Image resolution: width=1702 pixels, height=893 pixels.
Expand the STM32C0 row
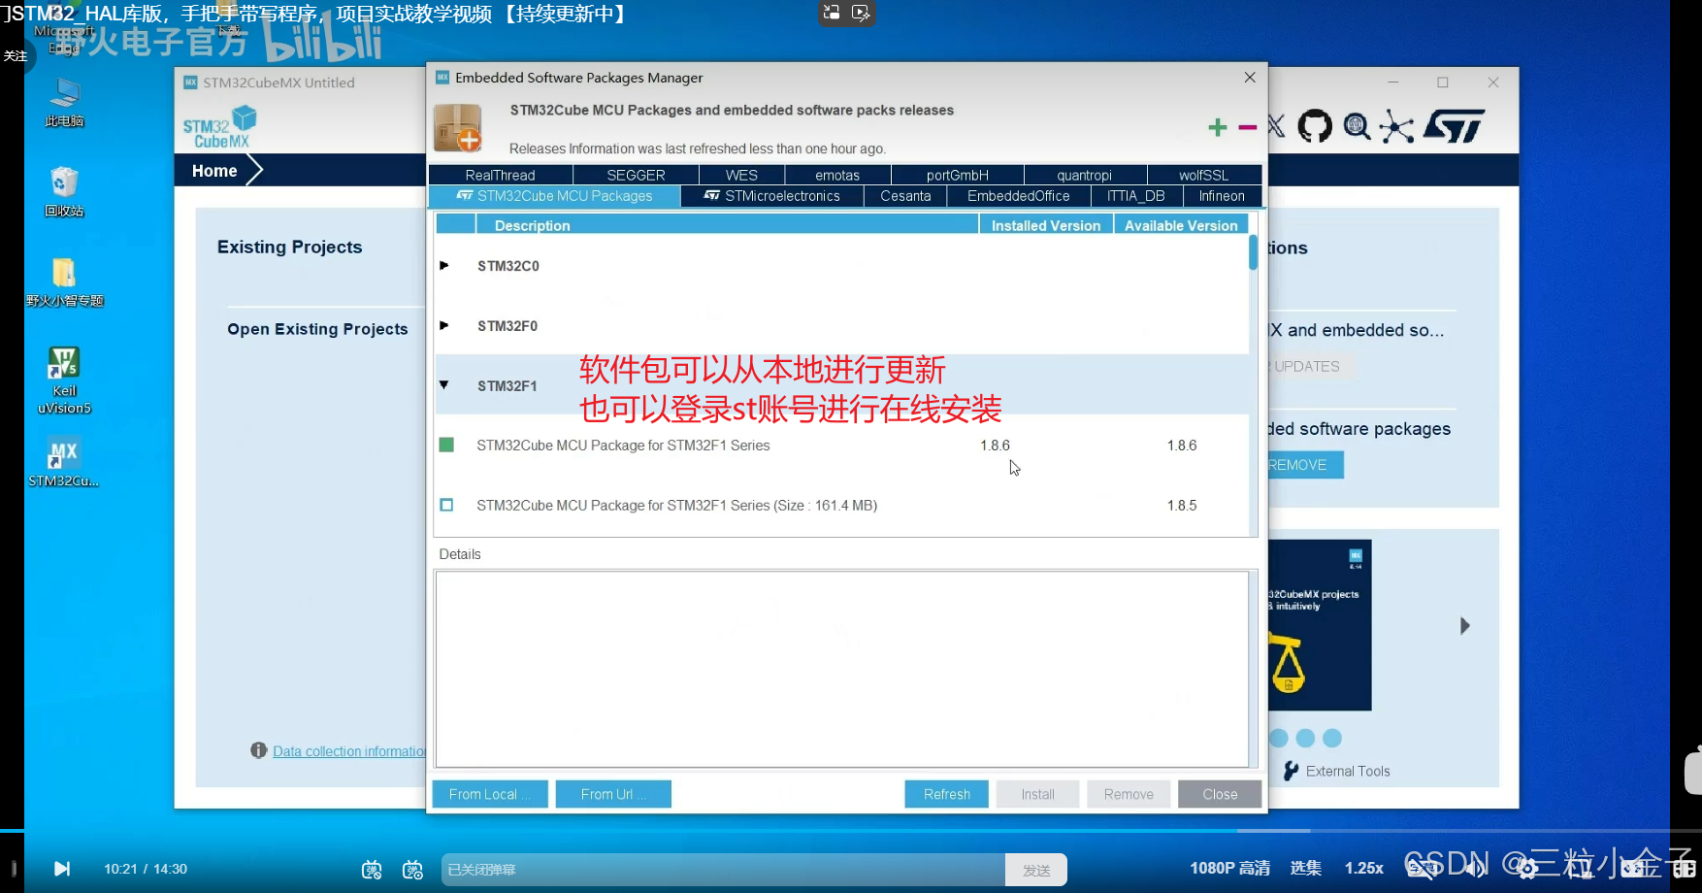(x=444, y=265)
